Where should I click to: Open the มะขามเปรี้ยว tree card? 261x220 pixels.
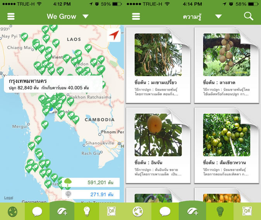158,65
